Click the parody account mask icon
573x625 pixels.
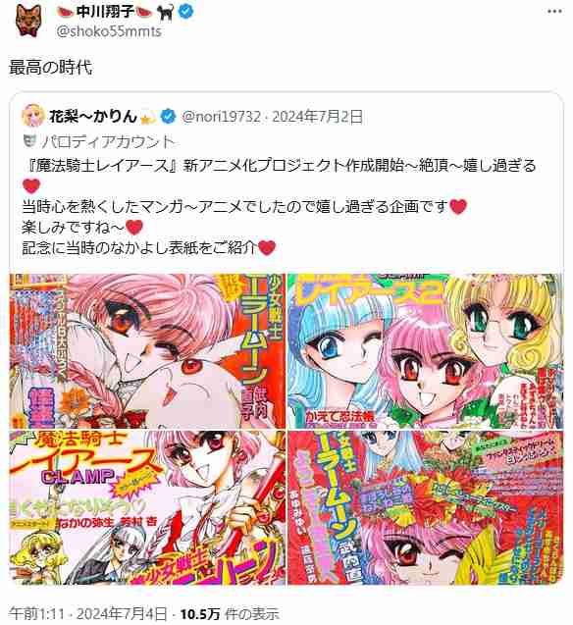[x=29, y=140]
